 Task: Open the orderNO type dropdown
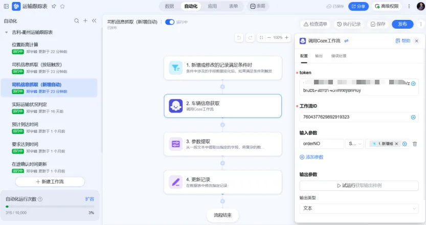tap(355, 144)
